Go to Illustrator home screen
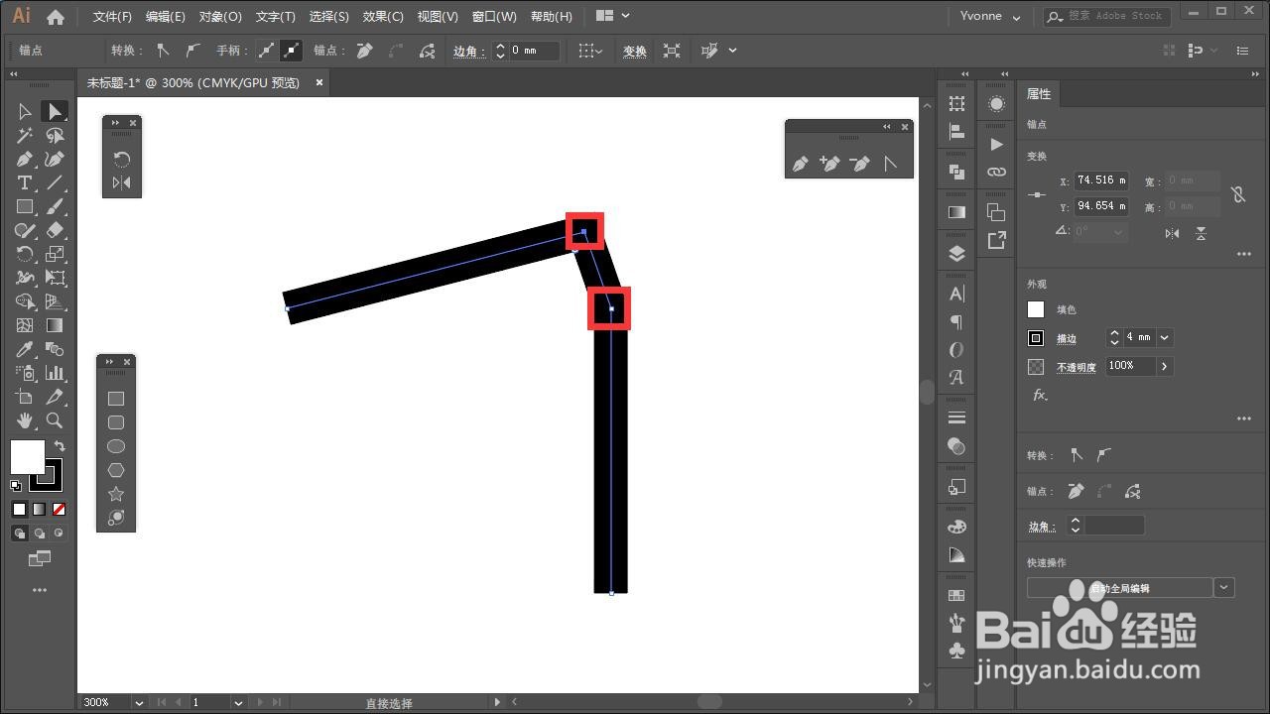Viewport: 1270px width, 714px height. (x=56, y=16)
